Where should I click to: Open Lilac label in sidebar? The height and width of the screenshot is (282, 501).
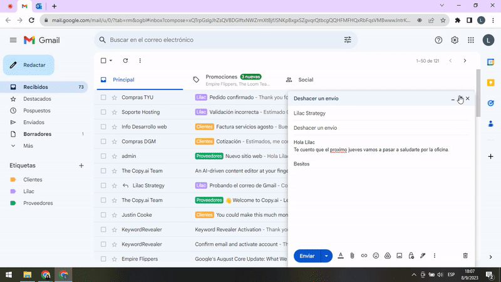click(29, 191)
